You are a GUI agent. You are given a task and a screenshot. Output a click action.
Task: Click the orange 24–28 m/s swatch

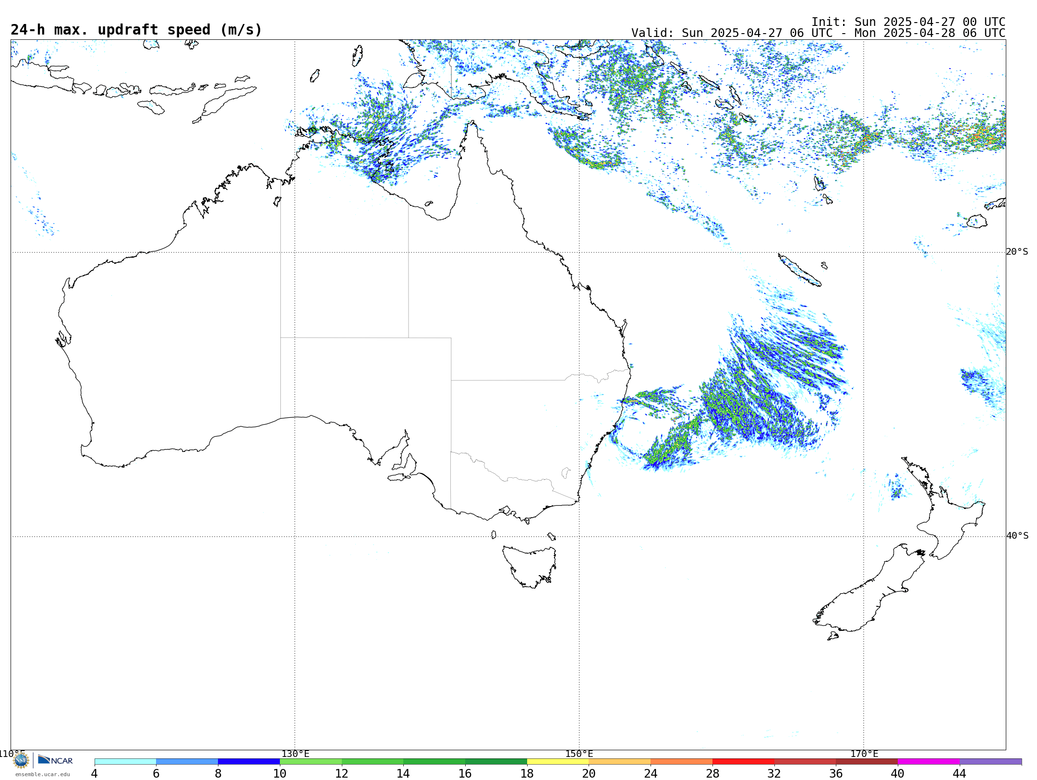pyautogui.click(x=682, y=762)
